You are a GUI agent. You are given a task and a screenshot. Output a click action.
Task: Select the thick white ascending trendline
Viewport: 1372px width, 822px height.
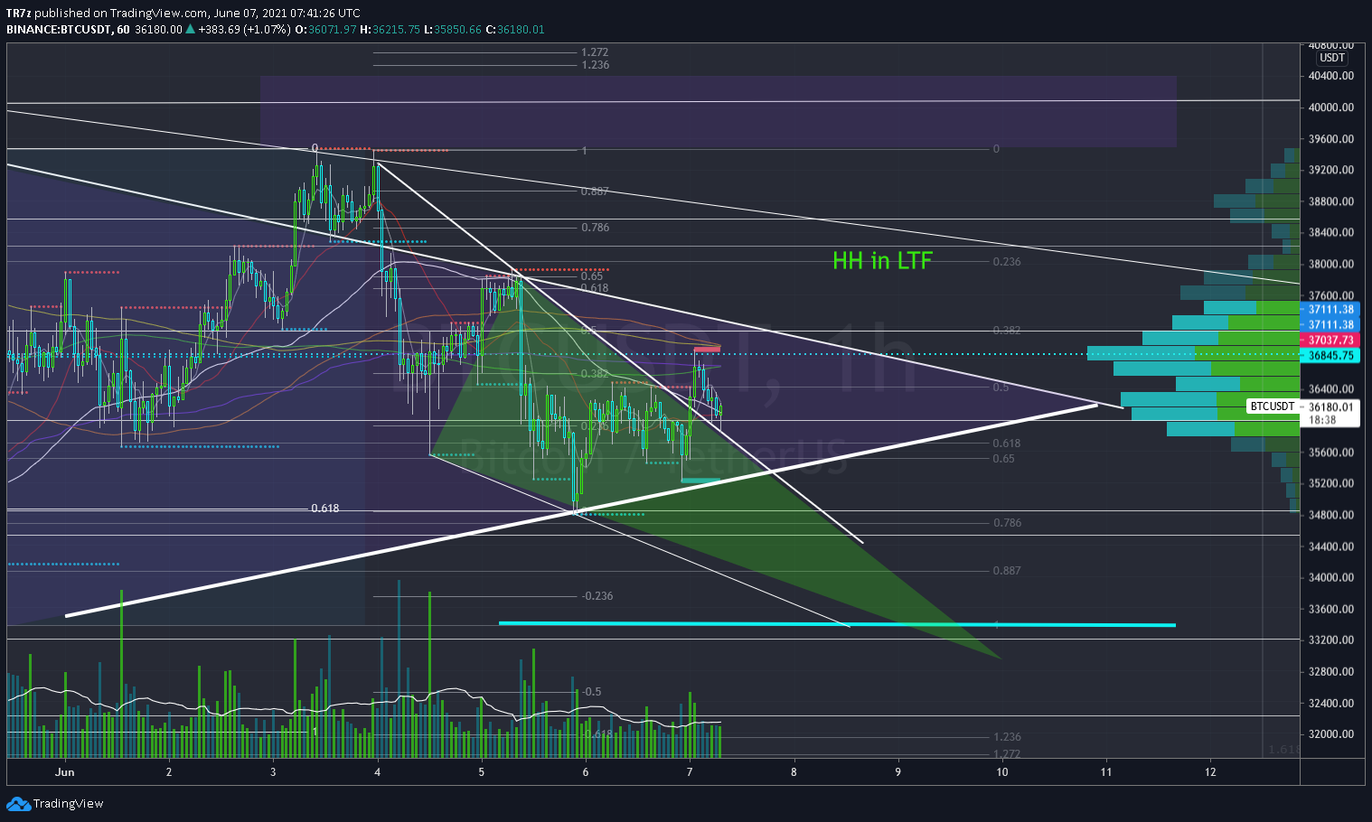tap(581, 511)
